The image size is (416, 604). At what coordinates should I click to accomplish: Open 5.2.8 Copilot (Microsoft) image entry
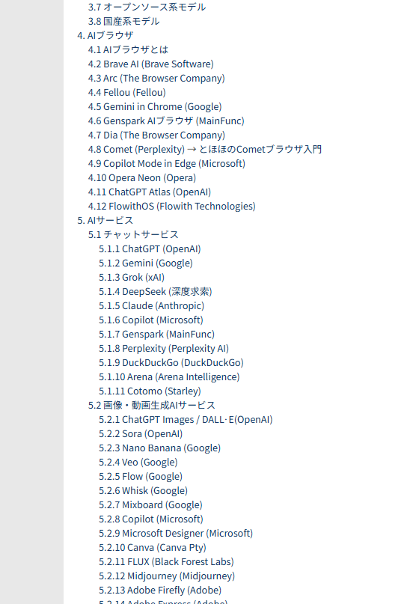click(x=151, y=520)
